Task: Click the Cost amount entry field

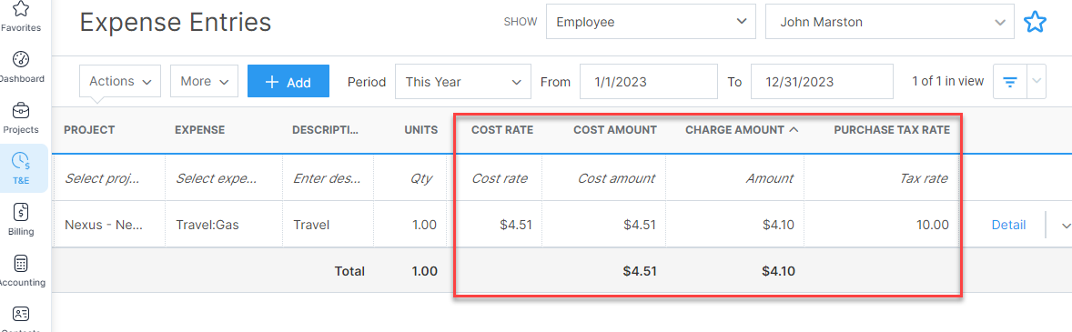Action: tap(603, 178)
